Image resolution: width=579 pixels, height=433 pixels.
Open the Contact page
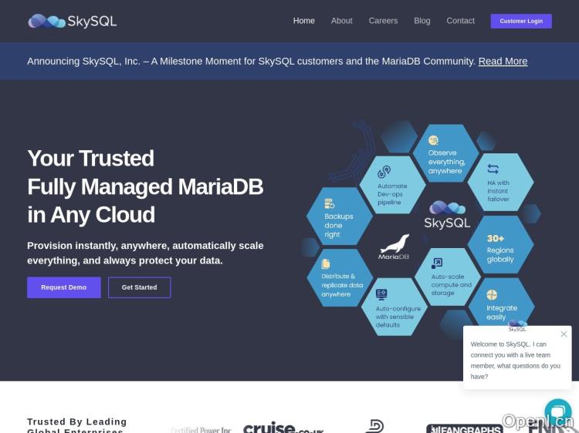[x=460, y=21]
